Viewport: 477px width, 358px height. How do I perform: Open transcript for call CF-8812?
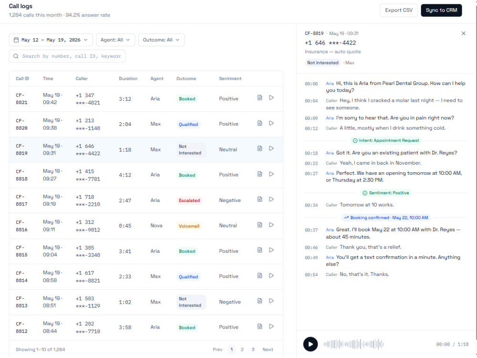pos(259,326)
